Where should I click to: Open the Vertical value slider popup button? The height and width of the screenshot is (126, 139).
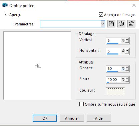(x=127, y=40)
